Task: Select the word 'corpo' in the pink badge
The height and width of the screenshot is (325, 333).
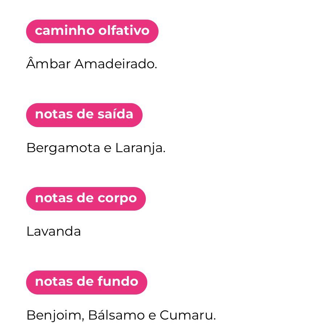Action: tap(117, 199)
